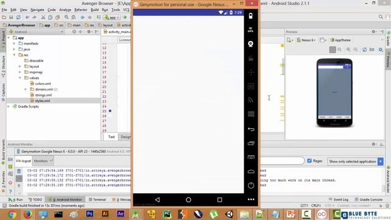Click the Genymotion power button icon
The height and width of the screenshot is (220, 391).
[x=251, y=185]
